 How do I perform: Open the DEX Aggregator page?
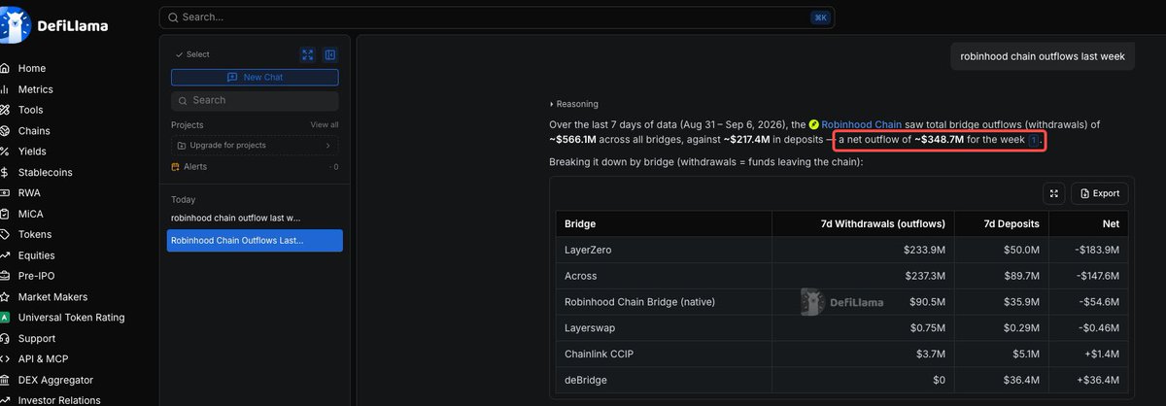[55, 380]
